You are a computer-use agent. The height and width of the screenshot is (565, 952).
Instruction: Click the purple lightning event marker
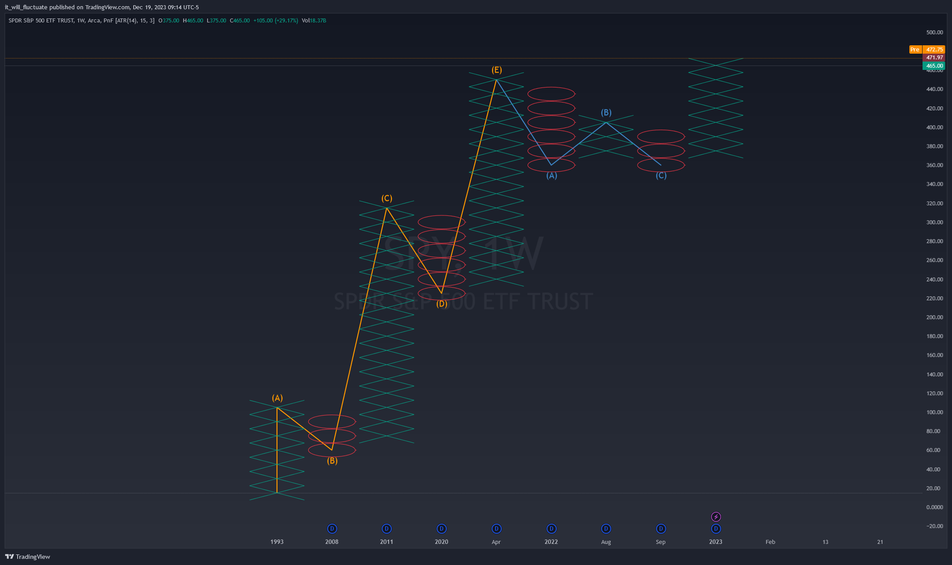pyautogui.click(x=716, y=517)
